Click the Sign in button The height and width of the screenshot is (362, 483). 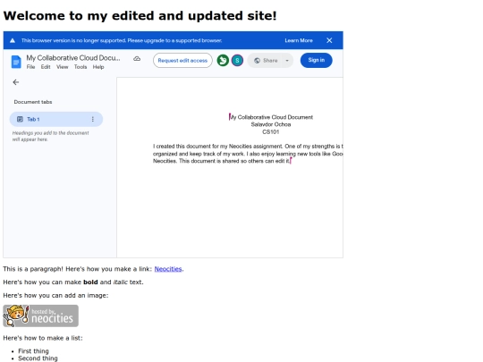click(x=317, y=60)
